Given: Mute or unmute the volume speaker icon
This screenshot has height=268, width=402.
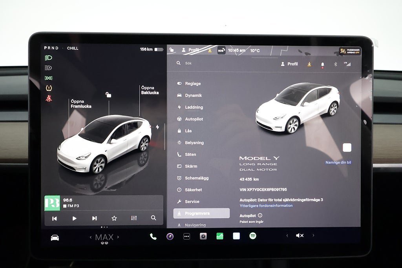Looking at the screenshot, I should click(x=300, y=235).
